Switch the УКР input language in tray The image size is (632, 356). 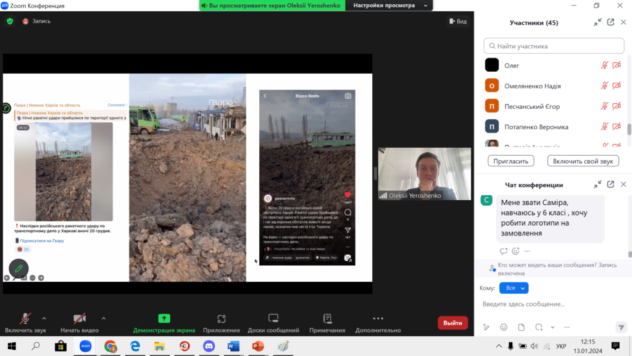pos(561,346)
